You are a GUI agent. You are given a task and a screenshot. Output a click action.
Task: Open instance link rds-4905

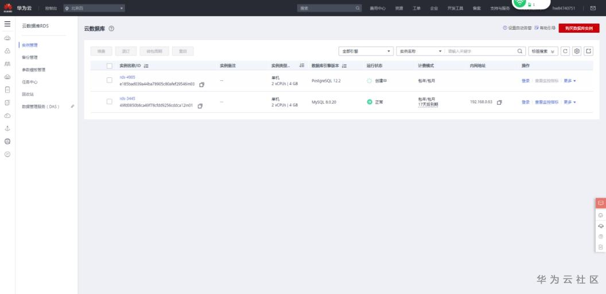(x=127, y=77)
